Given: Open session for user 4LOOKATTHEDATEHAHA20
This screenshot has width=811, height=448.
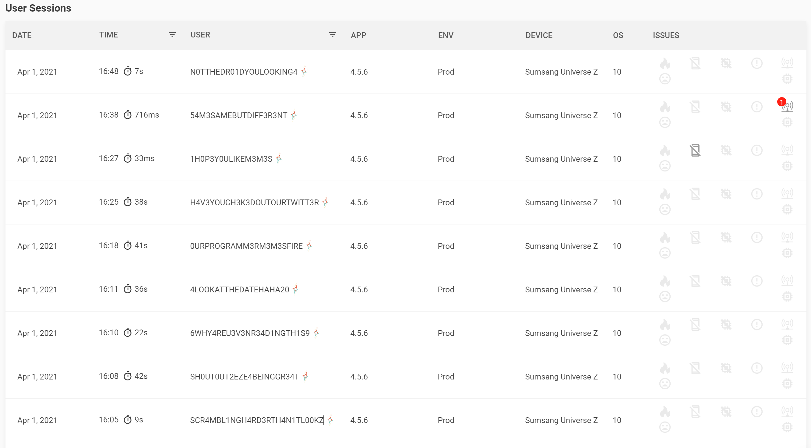Looking at the screenshot, I should point(240,289).
